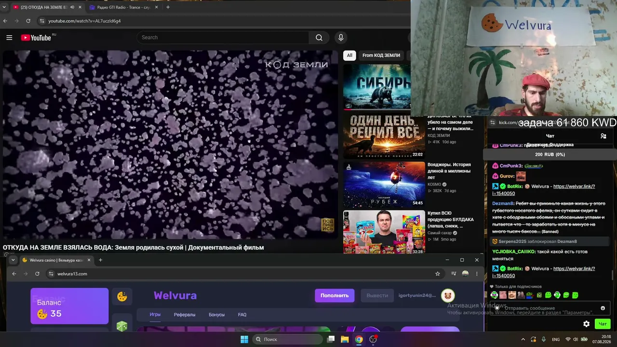Show hidden system tray icons chevron
This screenshot has height=347, width=617.
[x=523, y=339]
